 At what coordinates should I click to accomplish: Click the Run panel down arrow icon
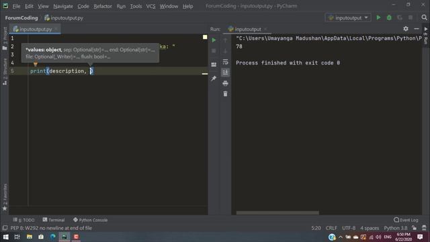(225, 51)
